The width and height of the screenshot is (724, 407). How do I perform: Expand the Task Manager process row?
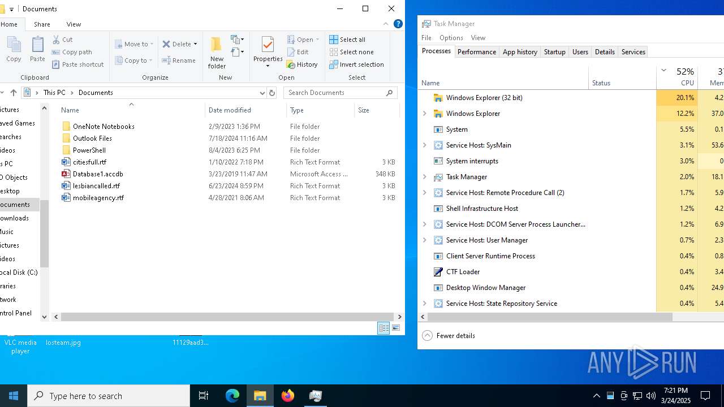[x=425, y=177]
